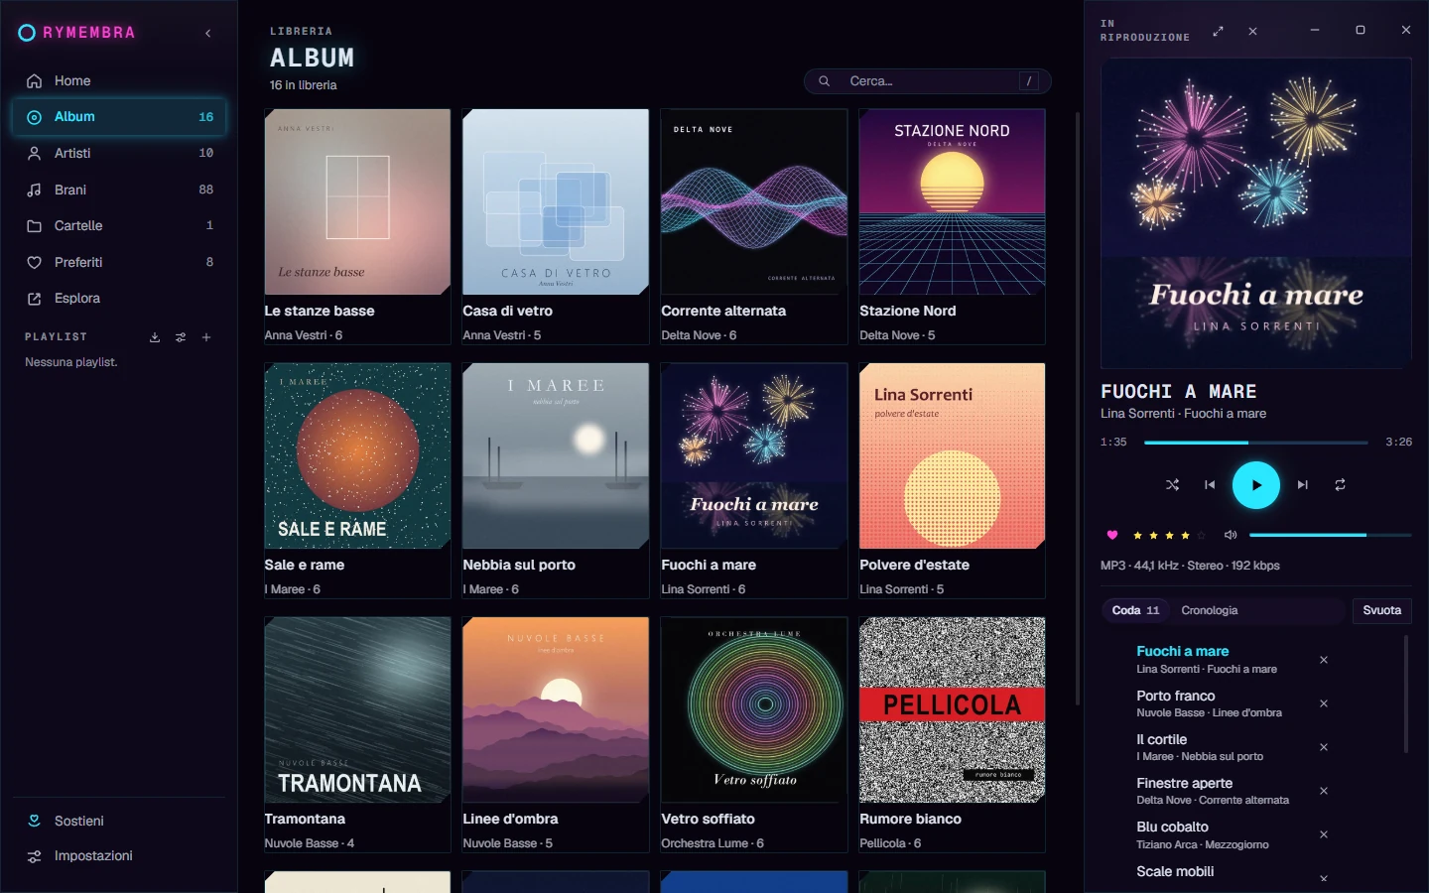The width and height of the screenshot is (1429, 893).
Task: Add a new playlist with the plus icon
Action: (206, 337)
